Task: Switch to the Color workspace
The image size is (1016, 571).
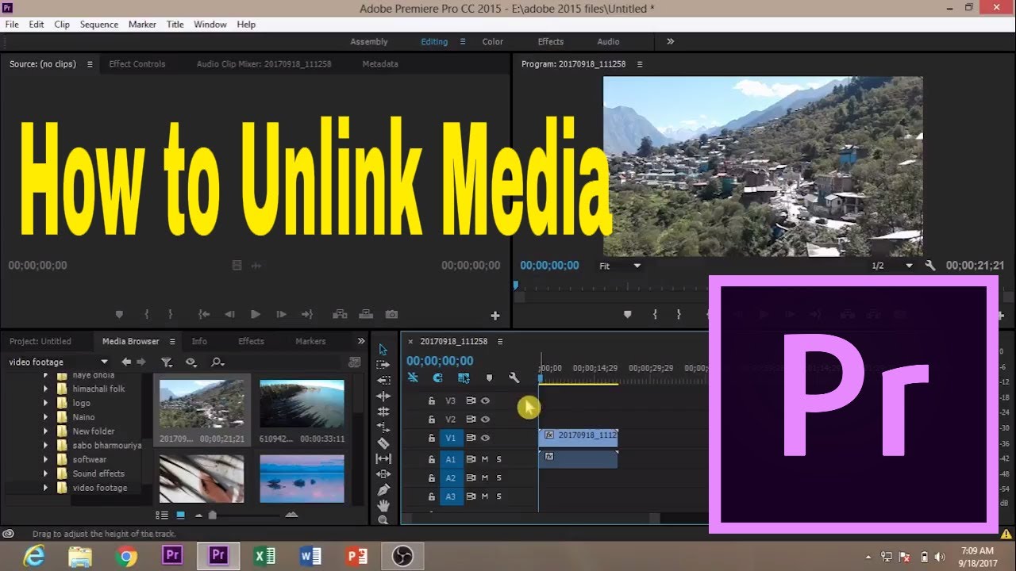Action: [493, 41]
